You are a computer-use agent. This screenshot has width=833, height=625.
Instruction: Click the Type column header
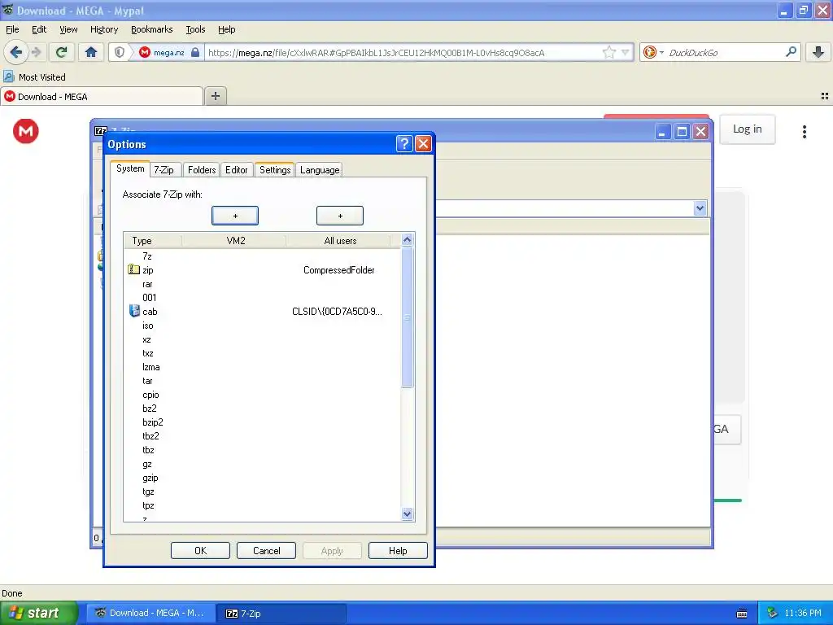pos(153,241)
